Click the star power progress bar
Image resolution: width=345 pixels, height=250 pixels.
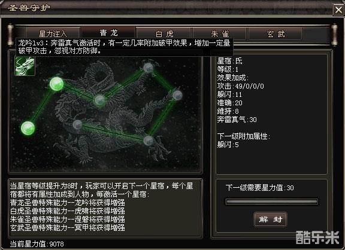coord(272,202)
